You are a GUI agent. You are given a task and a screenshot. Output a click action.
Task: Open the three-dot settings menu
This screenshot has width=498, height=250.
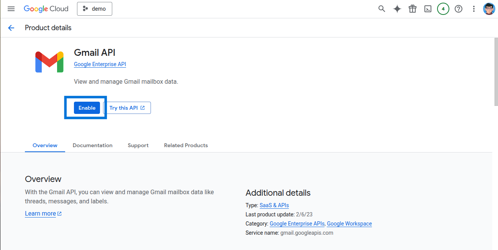point(474,9)
